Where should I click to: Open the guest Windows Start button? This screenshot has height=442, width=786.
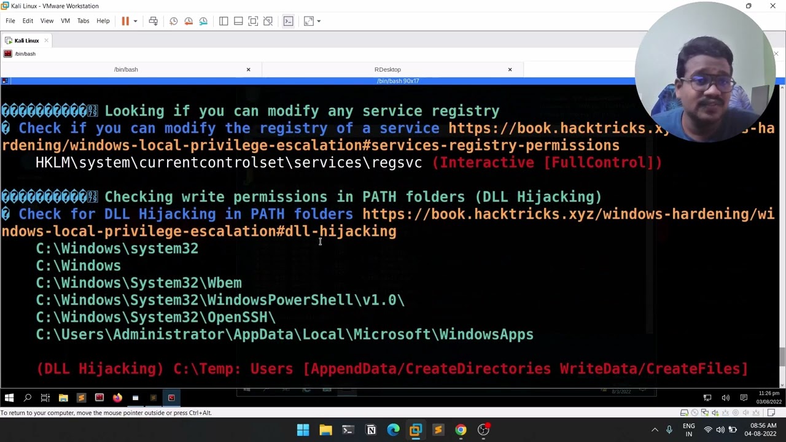(9, 398)
